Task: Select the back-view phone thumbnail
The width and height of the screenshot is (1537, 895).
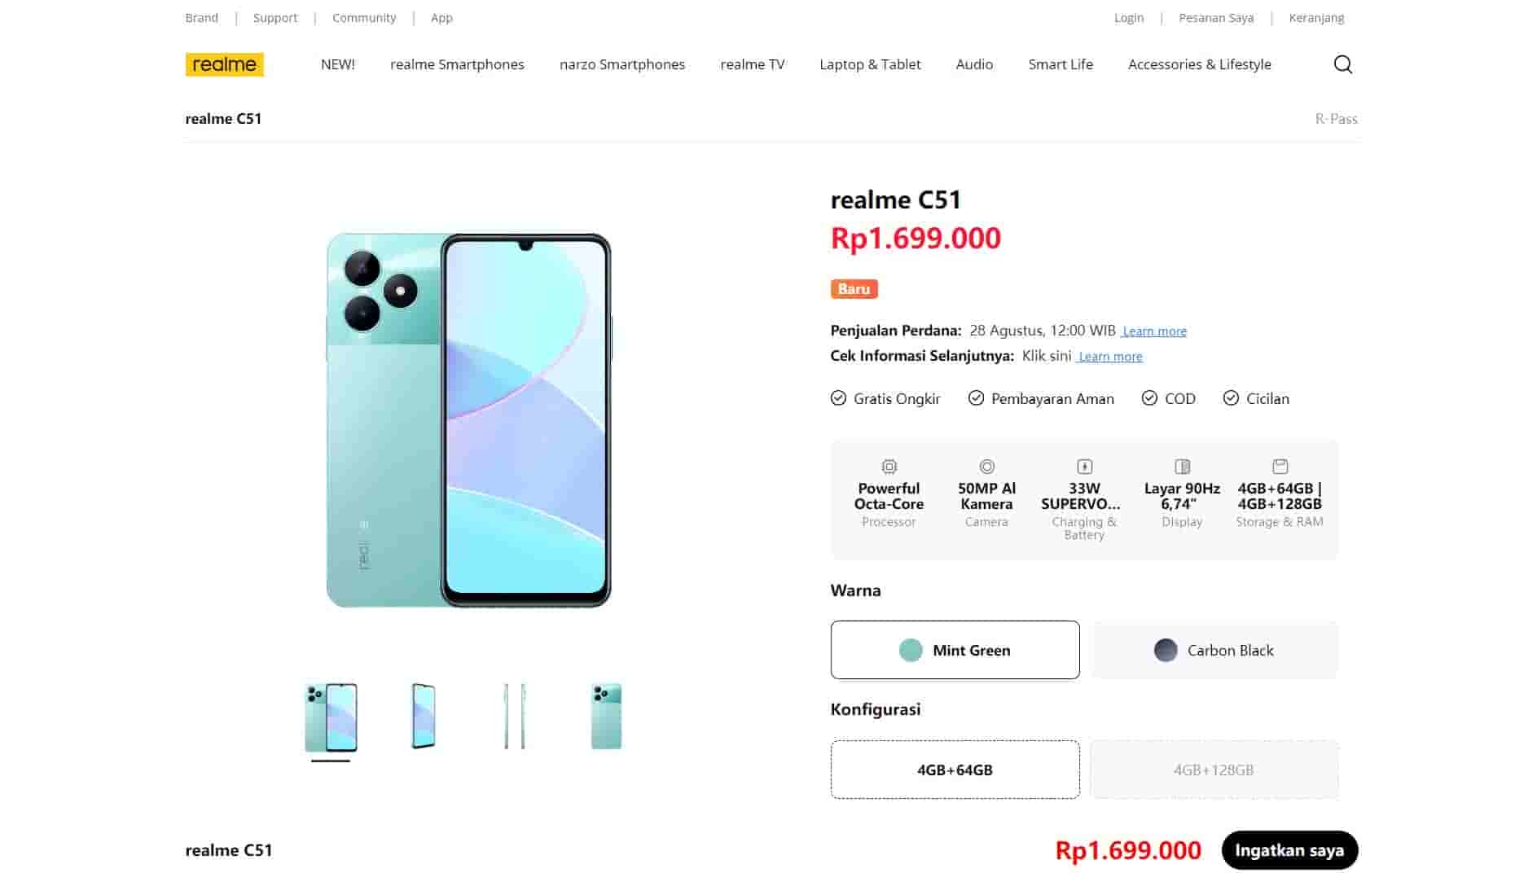Action: tap(606, 717)
